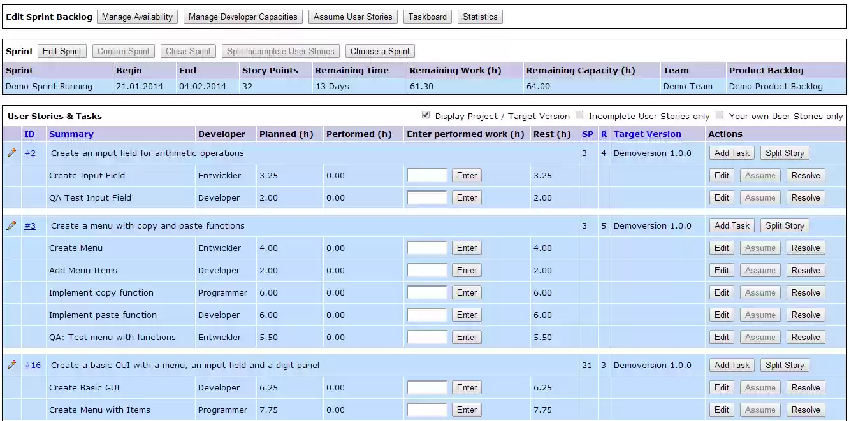Image resolution: width=849 pixels, height=421 pixels.
Task: Click Assume User Stories
Action: [353, 17]
